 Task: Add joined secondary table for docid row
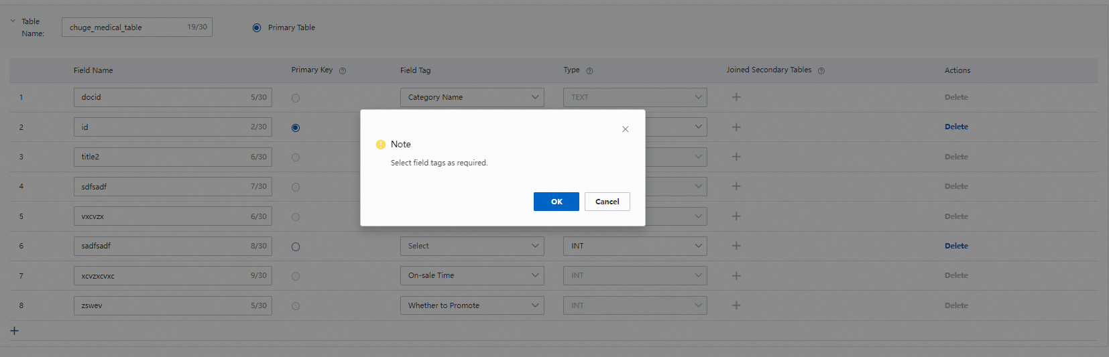pyautogui.click(x=736, y=97)
